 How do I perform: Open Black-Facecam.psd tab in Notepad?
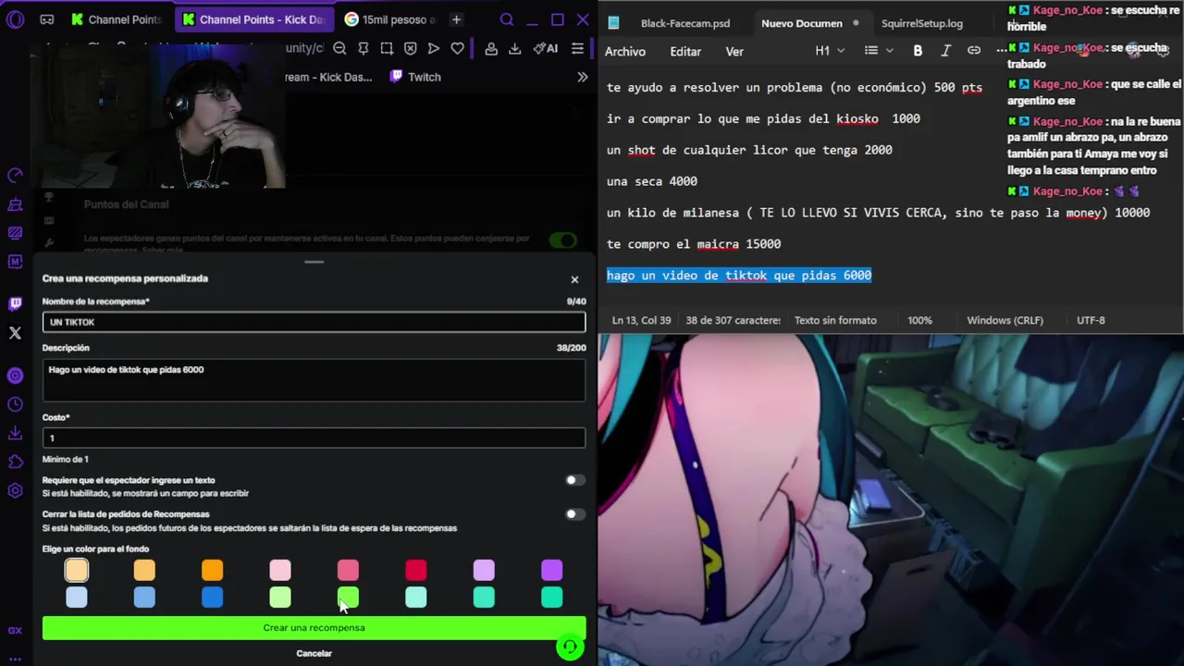coord(684,23)
